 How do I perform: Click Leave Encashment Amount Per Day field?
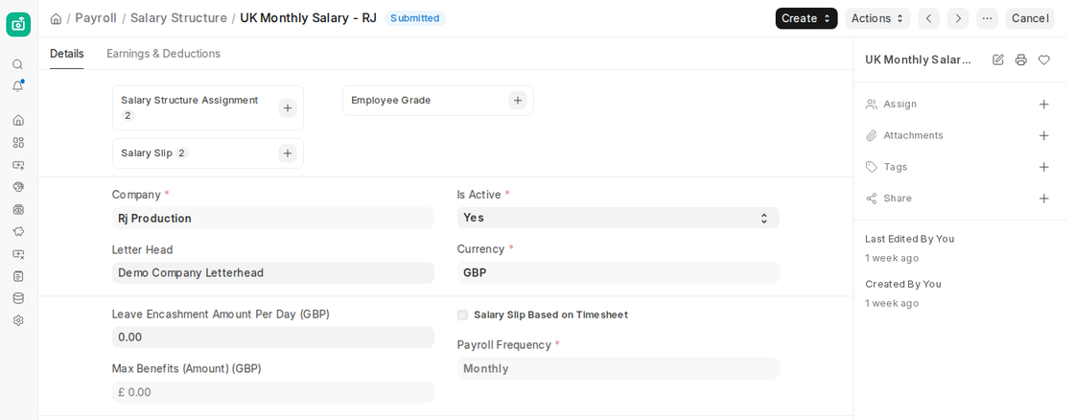point(272,338)
